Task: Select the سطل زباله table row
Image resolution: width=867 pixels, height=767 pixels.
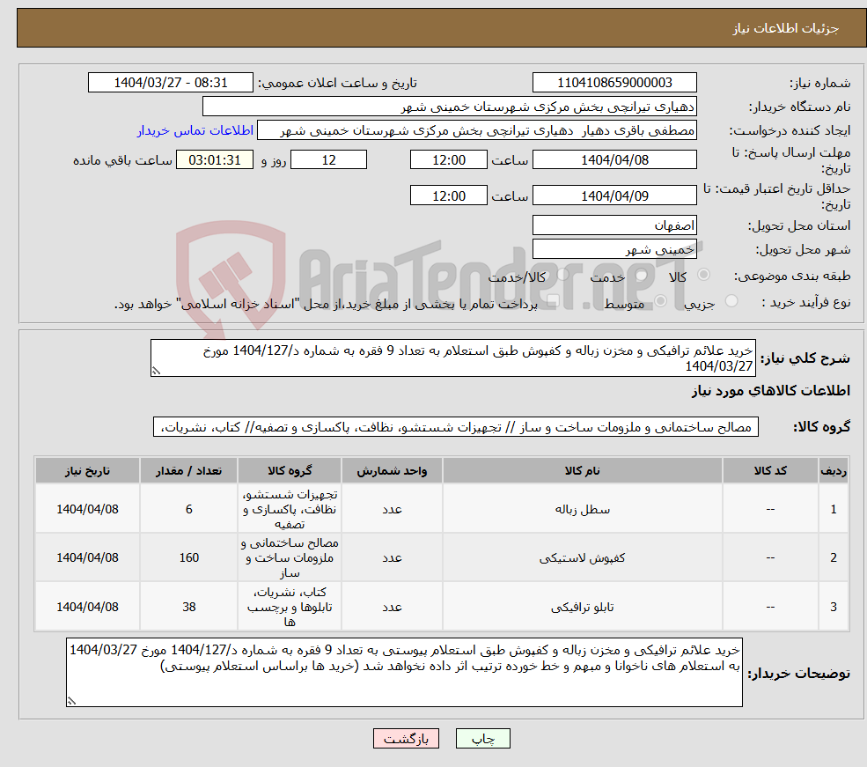Action: pos(440,508)
